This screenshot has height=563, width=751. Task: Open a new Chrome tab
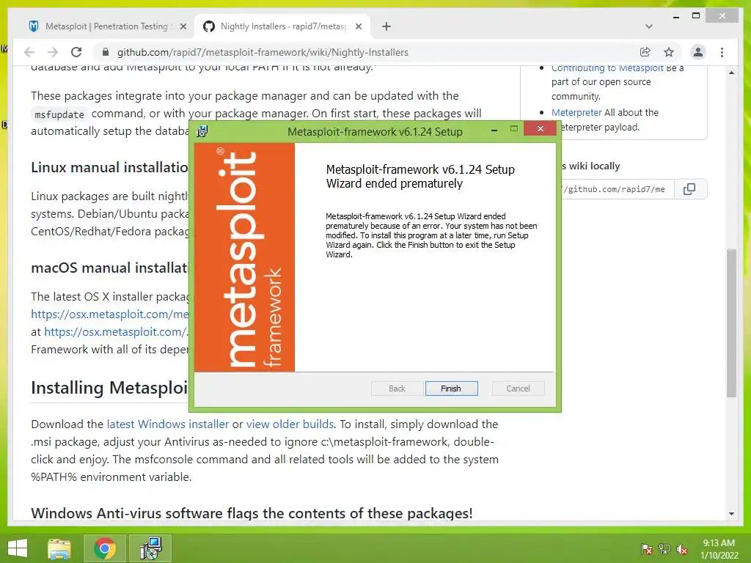click(x=387, y=27)
